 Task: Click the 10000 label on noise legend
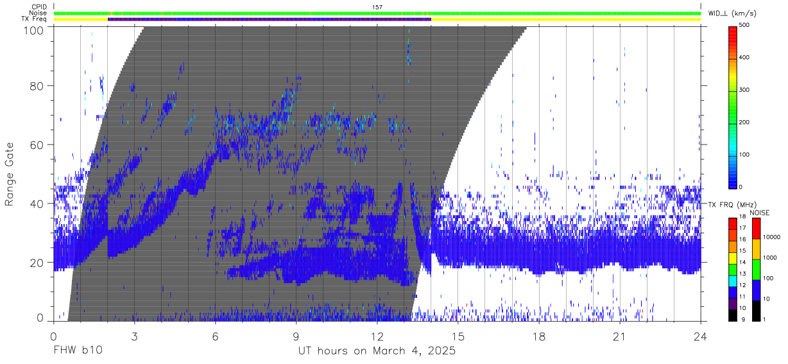point(771,237)
